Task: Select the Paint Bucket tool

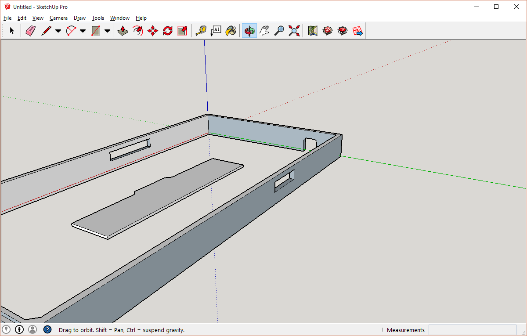Action: pyautogui.click(x=231, y=31)
